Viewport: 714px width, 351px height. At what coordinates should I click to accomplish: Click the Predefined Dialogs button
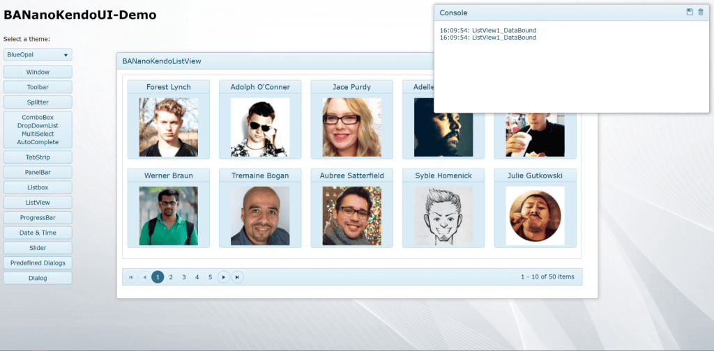tap(38, 263)
